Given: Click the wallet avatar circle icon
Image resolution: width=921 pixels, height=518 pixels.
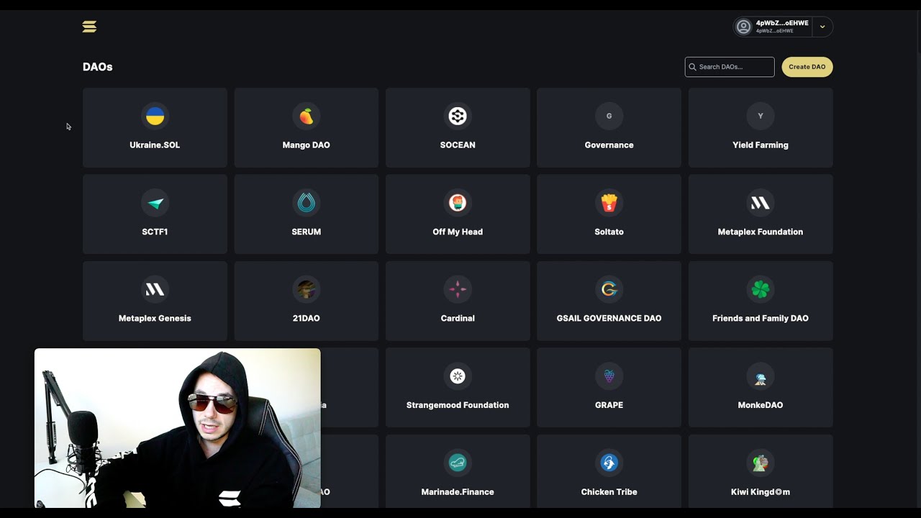Looking at the screenshot, I should click(743, 26).
